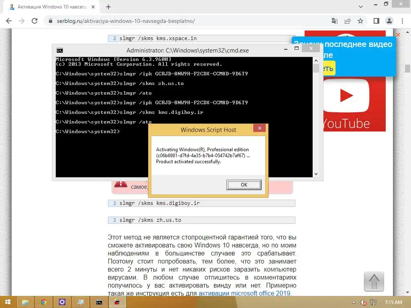411x308 pixels.
Task: Click the page scrollbar thumb in Chrome
Action: (x=407, y=68)
